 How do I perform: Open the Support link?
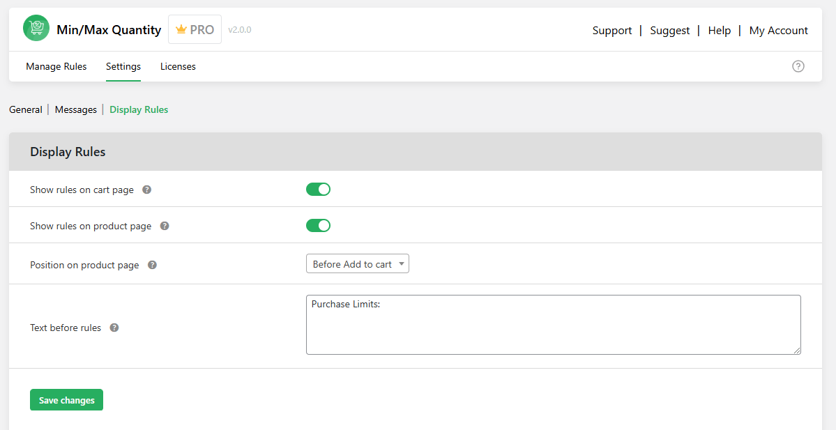click(x=611, y=30)
